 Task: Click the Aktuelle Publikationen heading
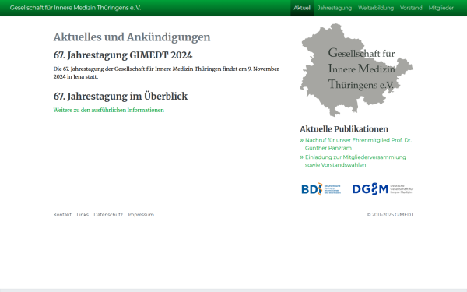pyautogui.click(x=344, y=129)
